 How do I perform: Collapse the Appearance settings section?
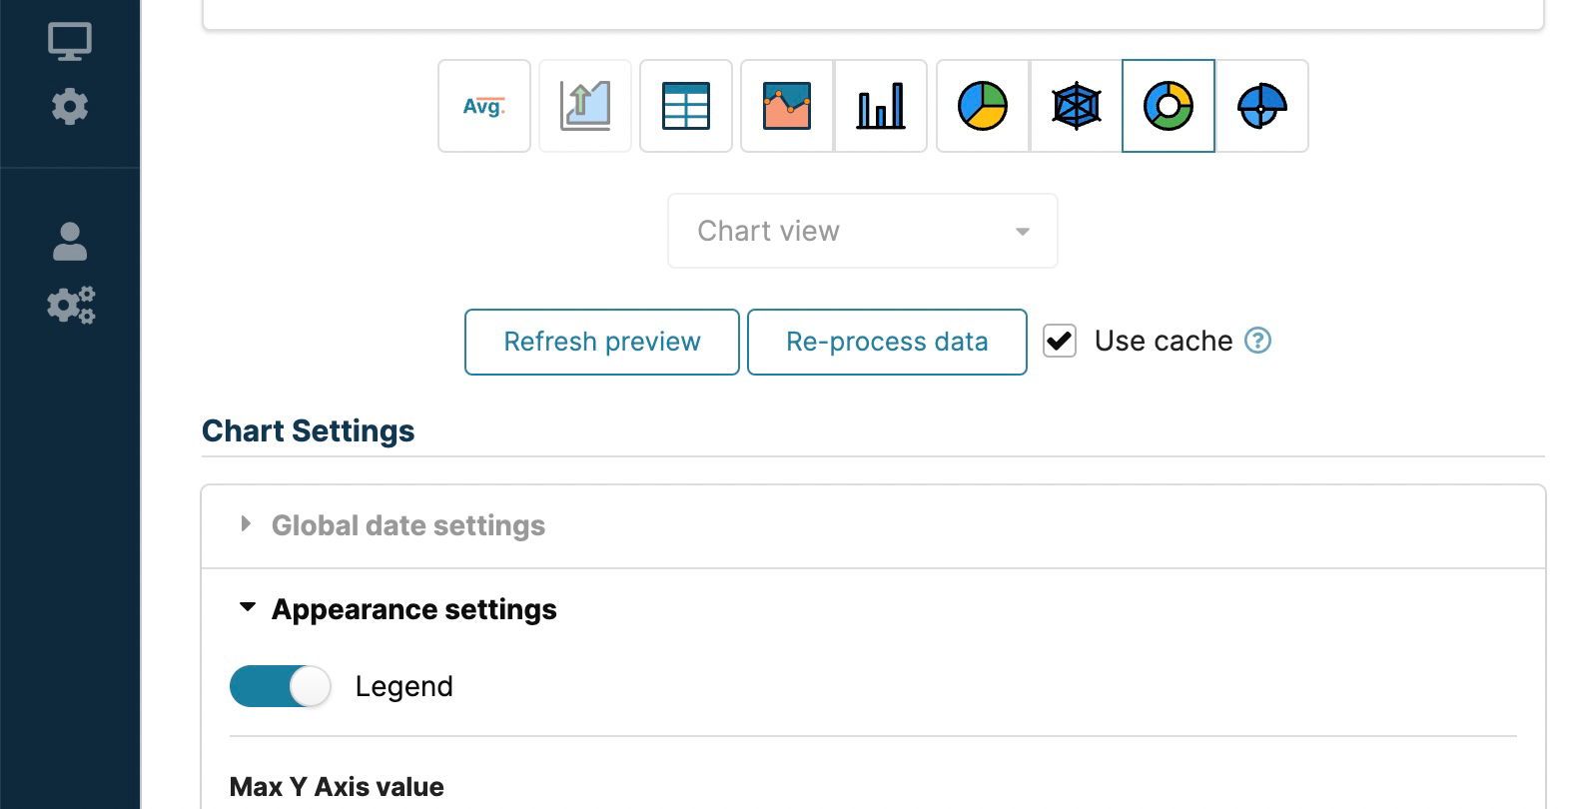coord(413,609)
